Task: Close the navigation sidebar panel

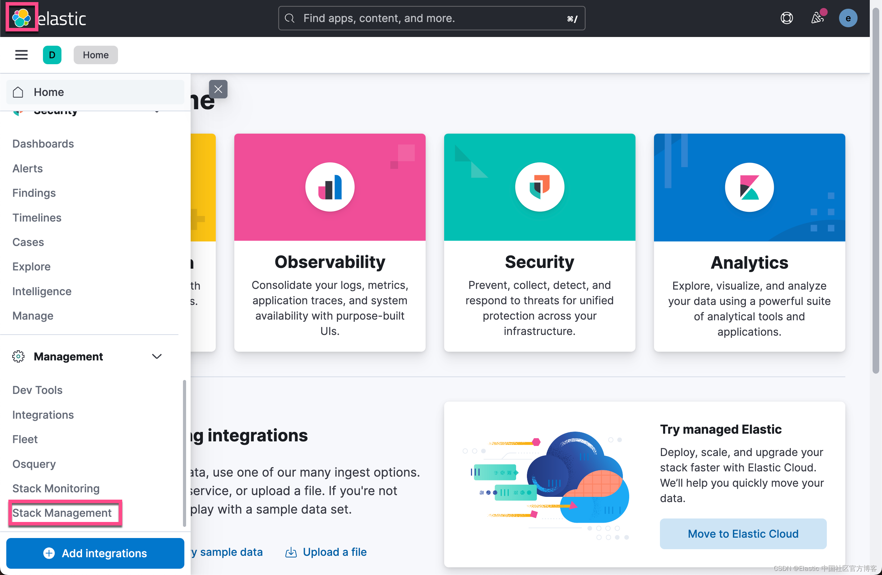Action: coord(219,89)
